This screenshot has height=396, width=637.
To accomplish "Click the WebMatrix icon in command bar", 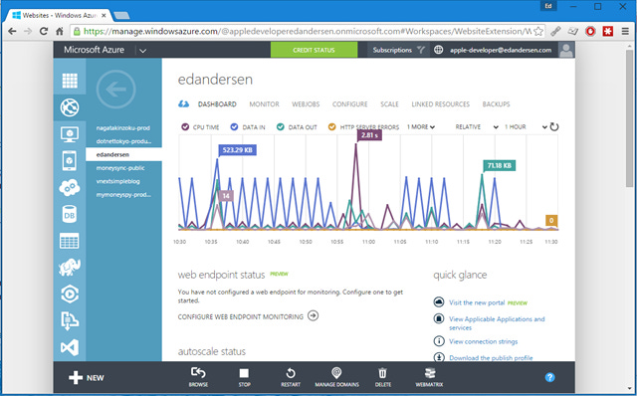I will pyautogui.click(x=429, y=373).
